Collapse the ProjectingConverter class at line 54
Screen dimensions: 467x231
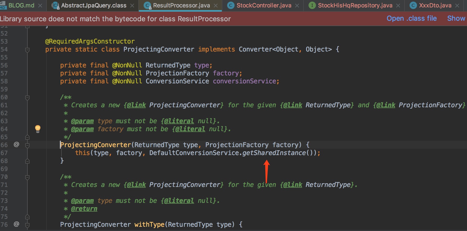(x=27, y=50)
